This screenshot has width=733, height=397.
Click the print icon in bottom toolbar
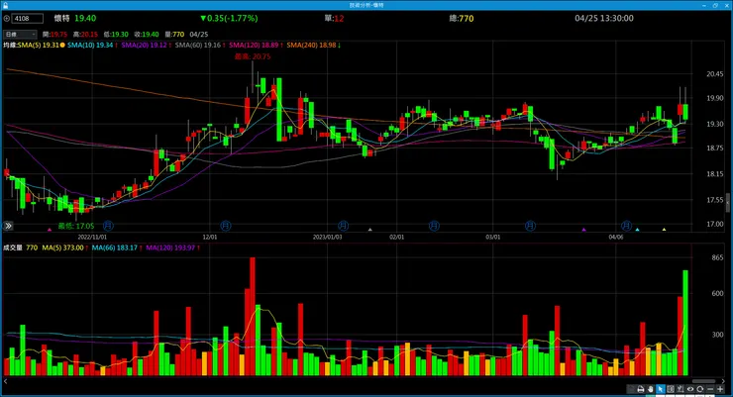click(641, 389)
